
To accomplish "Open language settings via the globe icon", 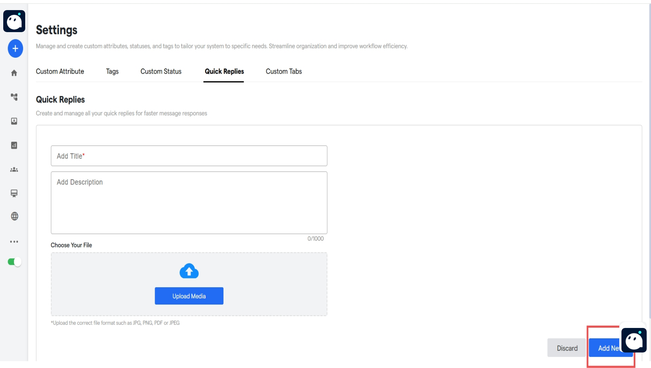I will pos(14,216).
